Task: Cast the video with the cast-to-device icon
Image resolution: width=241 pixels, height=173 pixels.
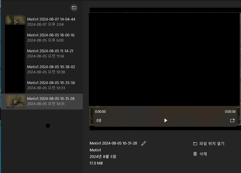Action: [x=233, y=120]
